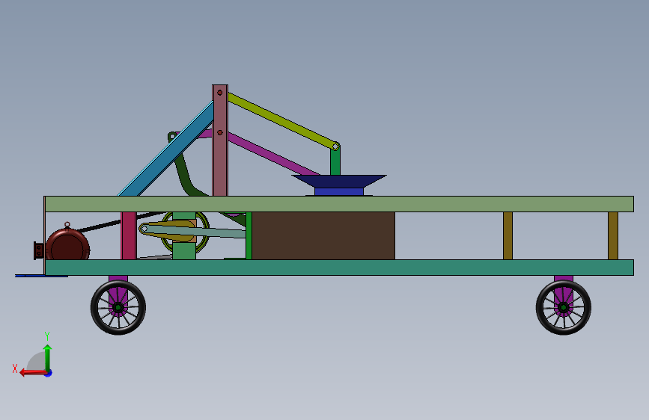Pick the upper light-green platform beam
649x420 pixels.
click(339, 204)
